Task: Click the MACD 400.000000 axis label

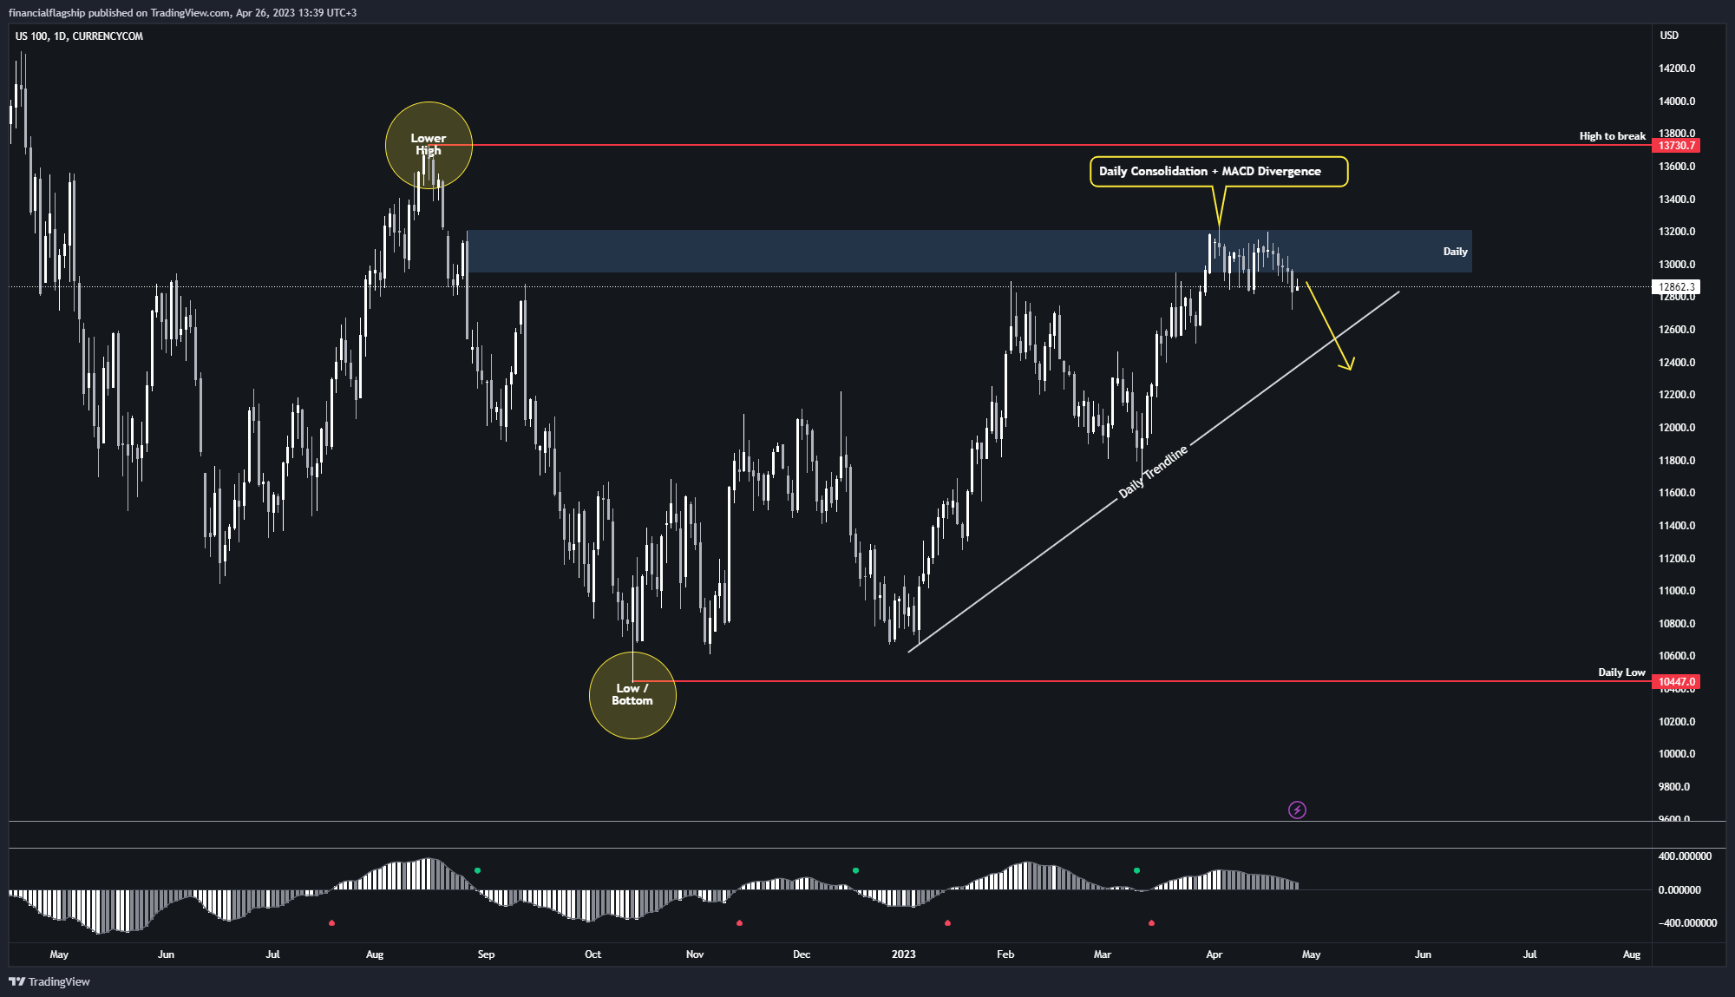Action: click(1685, 856)
